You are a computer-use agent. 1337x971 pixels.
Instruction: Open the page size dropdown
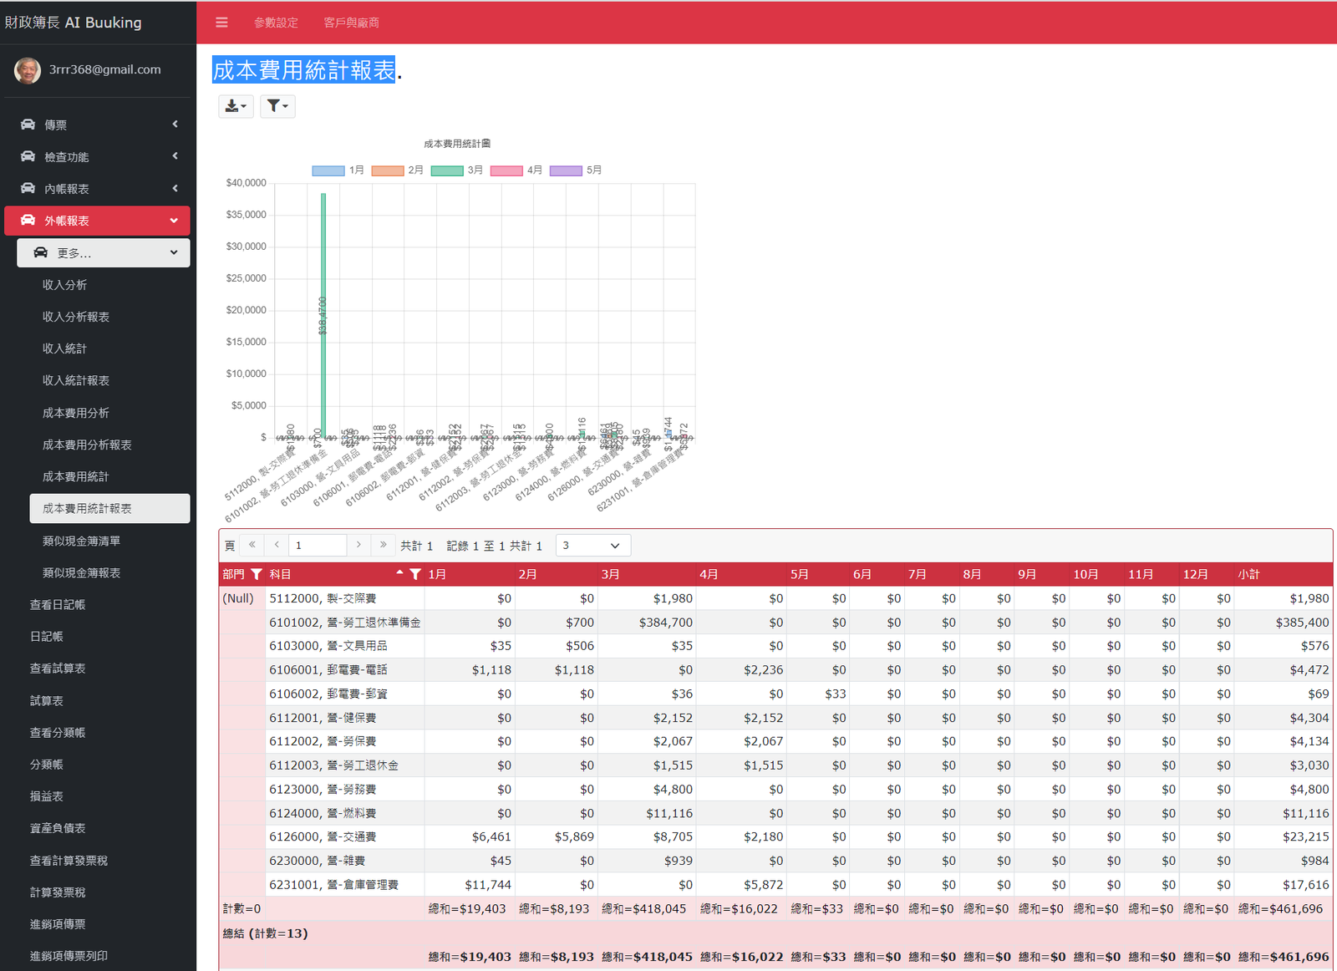point(592,546)
